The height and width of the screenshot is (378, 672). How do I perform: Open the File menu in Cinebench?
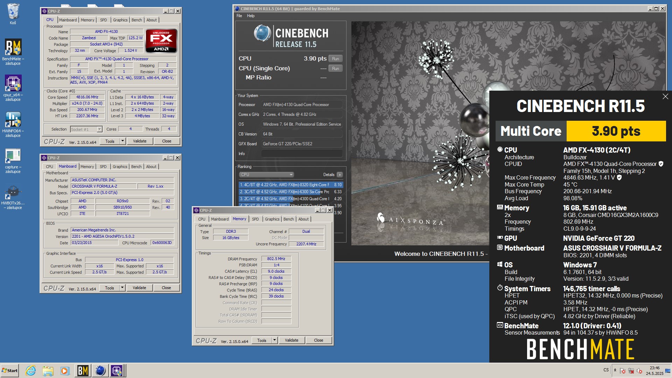click(x=239, y=16)
